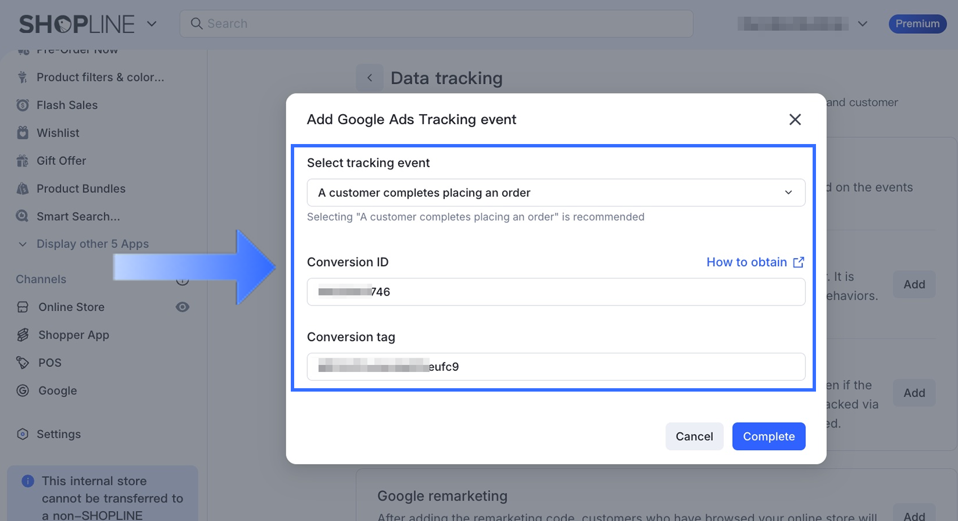Click the POS tag icon

coord(23,363)
